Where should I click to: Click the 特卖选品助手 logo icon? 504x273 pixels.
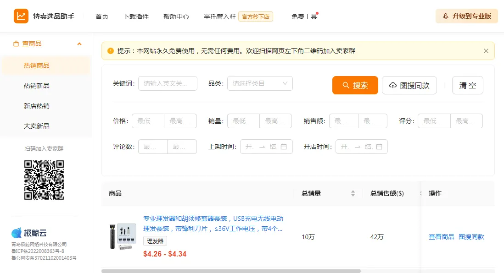(x=21, y=16)
